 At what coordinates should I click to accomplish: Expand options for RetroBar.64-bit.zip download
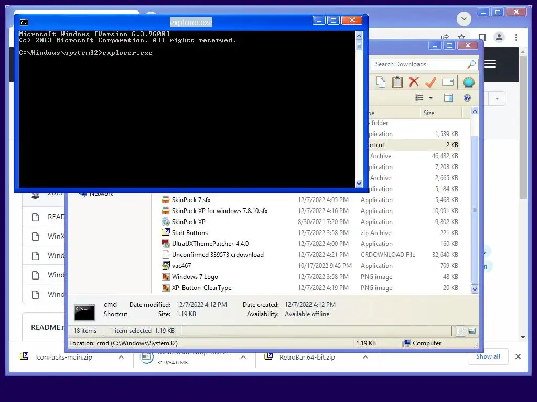pos(366,357)
